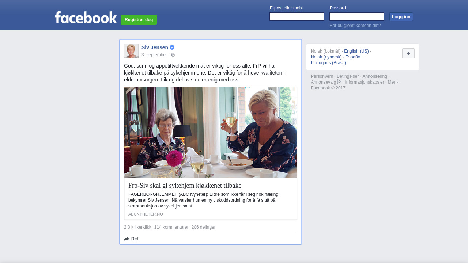This screenshot has height=263, width=468.
Task: Click the share arrow icon next to Del
Action: pyautogui.click(x=127, y=239)
